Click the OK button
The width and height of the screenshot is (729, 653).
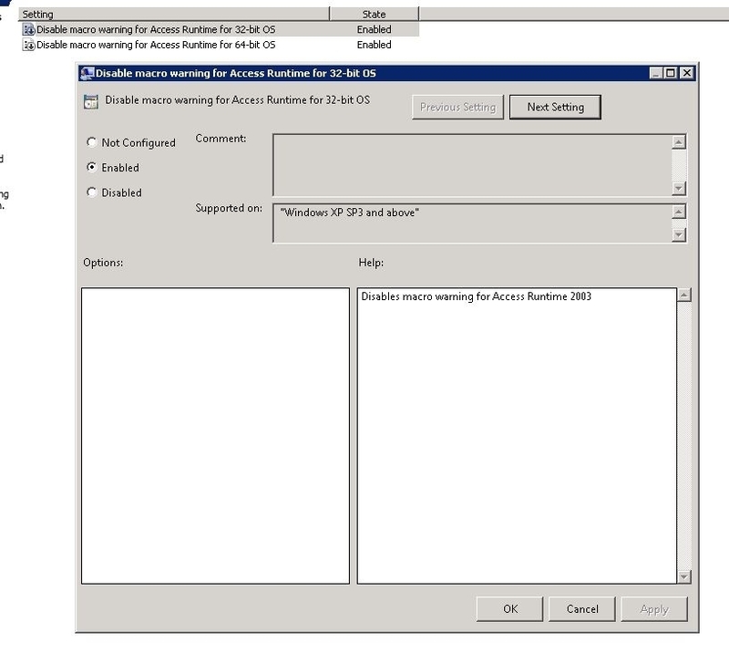pos(508,609)
